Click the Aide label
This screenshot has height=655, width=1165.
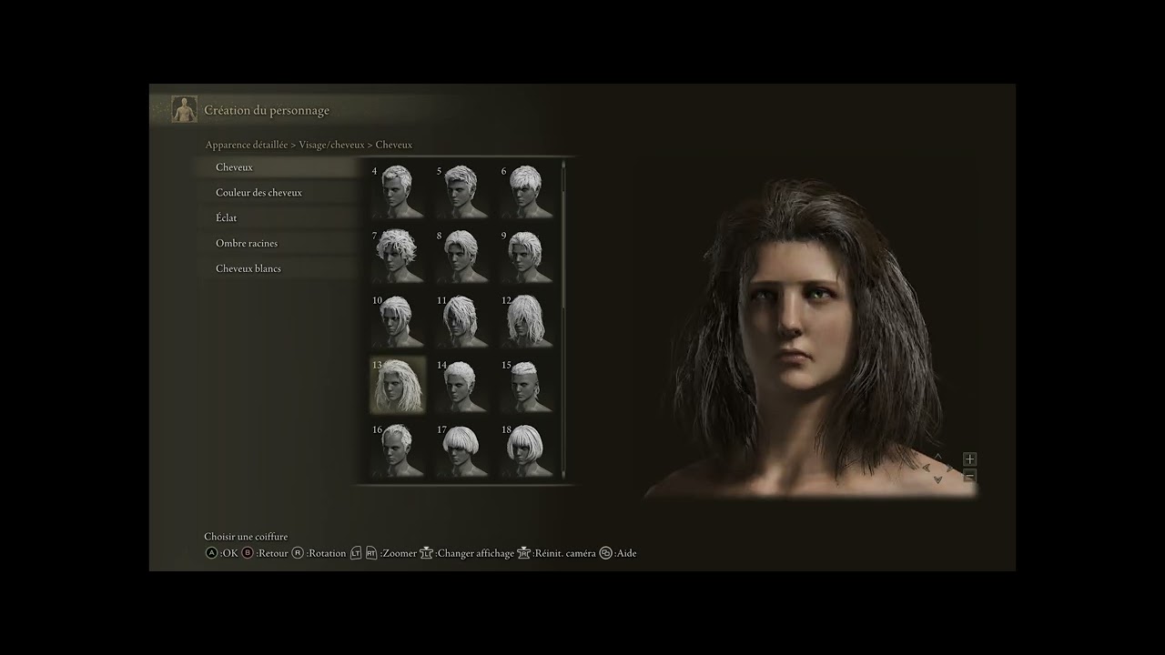click(x=627, y=553)
